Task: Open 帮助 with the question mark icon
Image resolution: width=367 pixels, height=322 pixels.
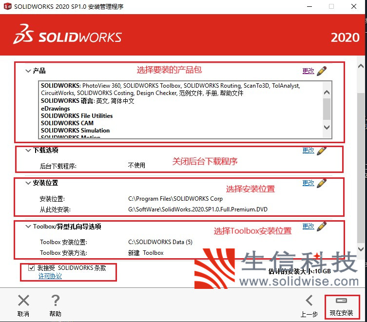Action: tap(55, 301)
